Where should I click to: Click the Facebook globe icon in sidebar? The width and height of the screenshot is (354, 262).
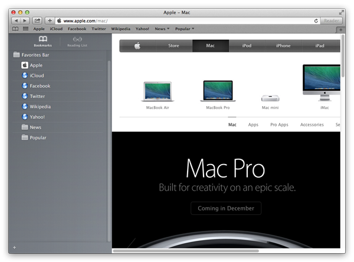[25, 86]
